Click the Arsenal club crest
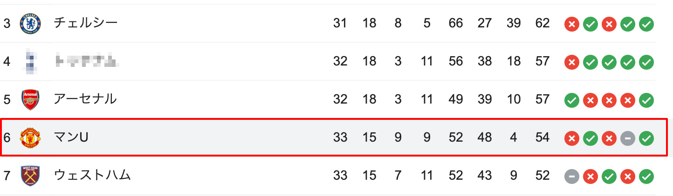Image resolution: width=673 pixels, height=196 pixels. [30, 99]
